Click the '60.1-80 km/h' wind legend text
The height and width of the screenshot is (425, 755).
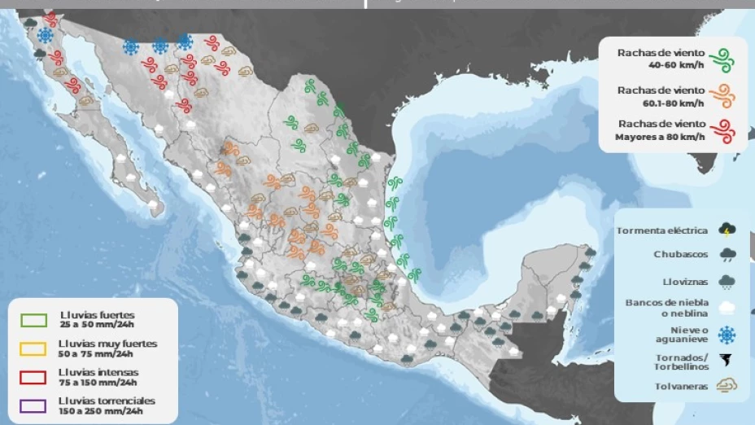[x=673, y=103]
